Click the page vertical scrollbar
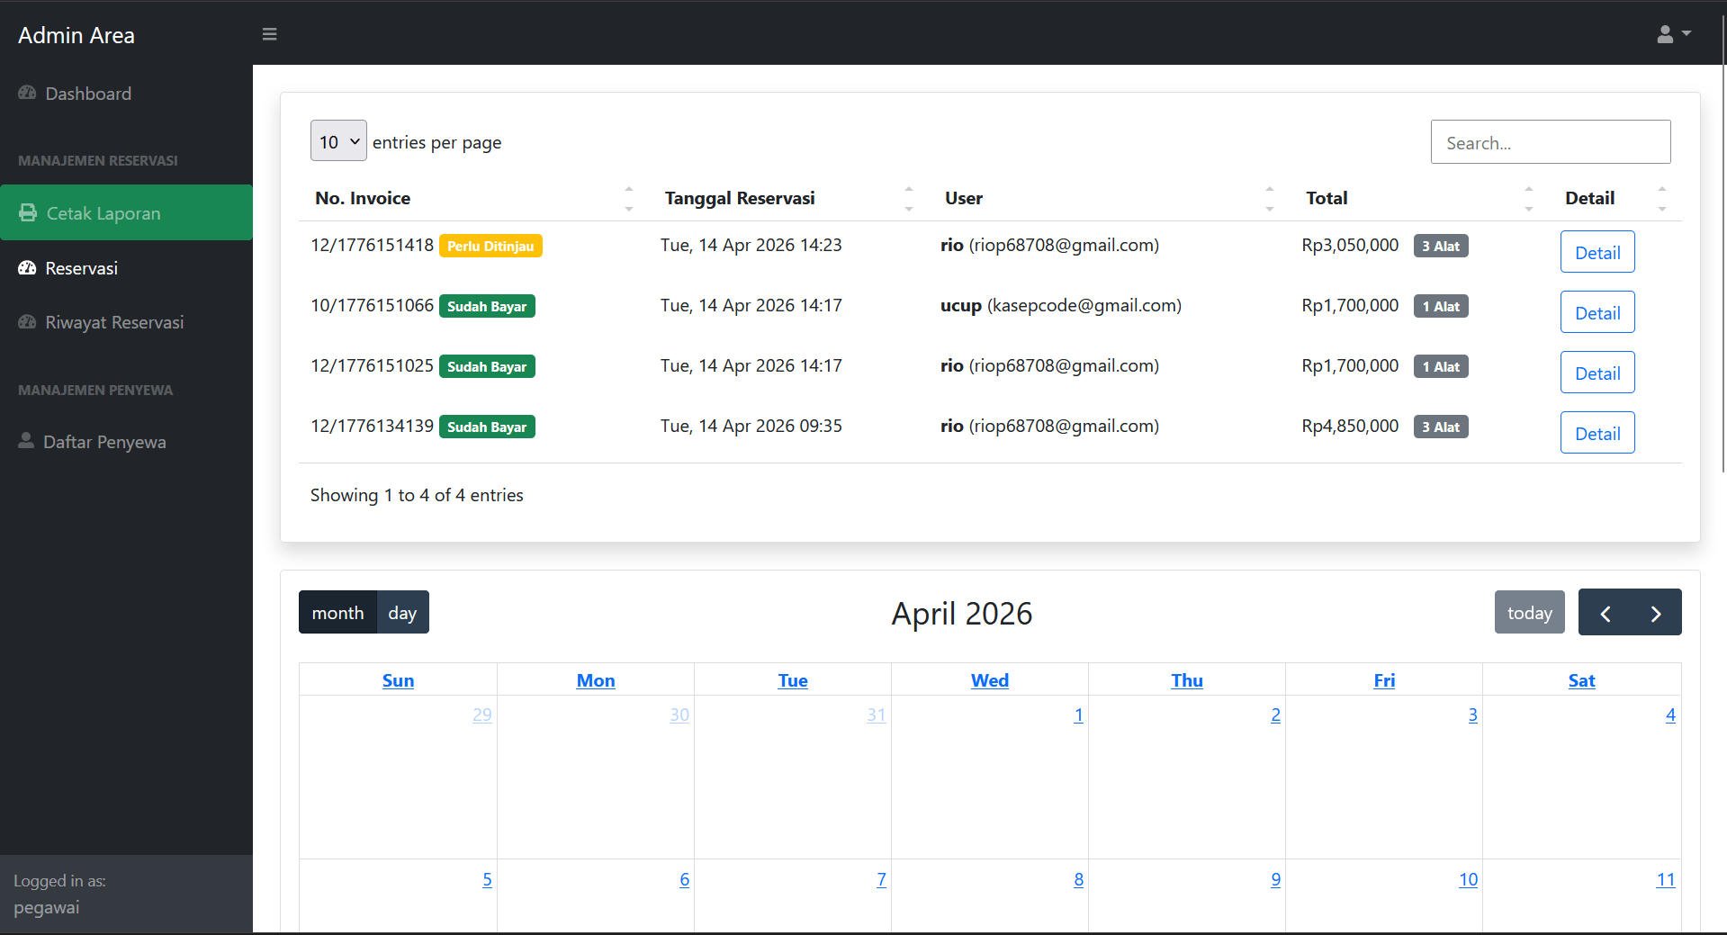The height and width of the screenshot is (935, 1727). click(1723, 243)
